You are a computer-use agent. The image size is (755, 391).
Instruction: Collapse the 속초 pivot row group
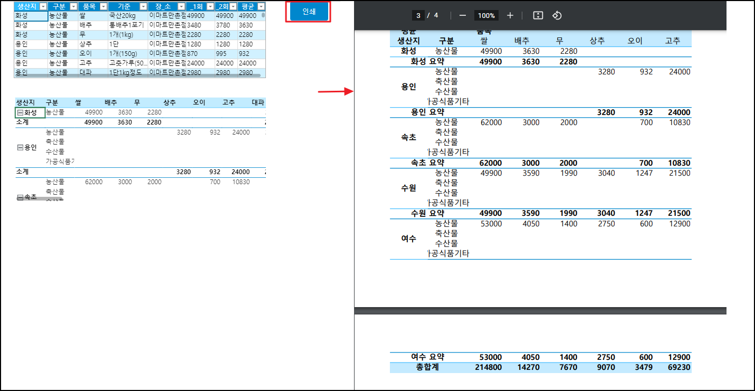(20, 197)
